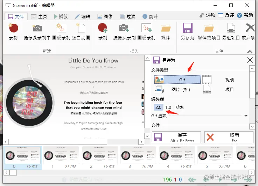Click preview horizontal scrollbar left arrow

[6, 142]
